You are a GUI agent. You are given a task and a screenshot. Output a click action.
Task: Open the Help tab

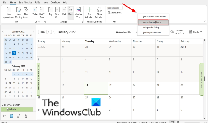pos(65,2)
